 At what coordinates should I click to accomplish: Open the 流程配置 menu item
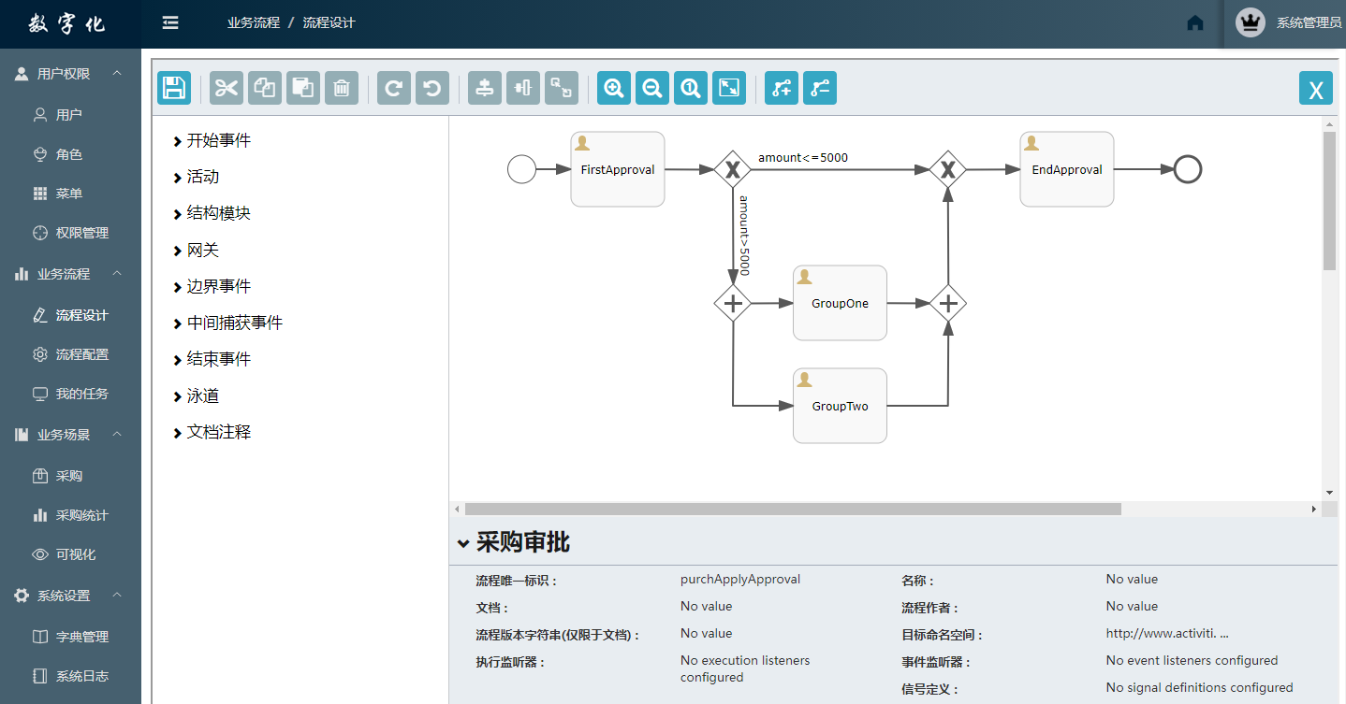[81, 354]
